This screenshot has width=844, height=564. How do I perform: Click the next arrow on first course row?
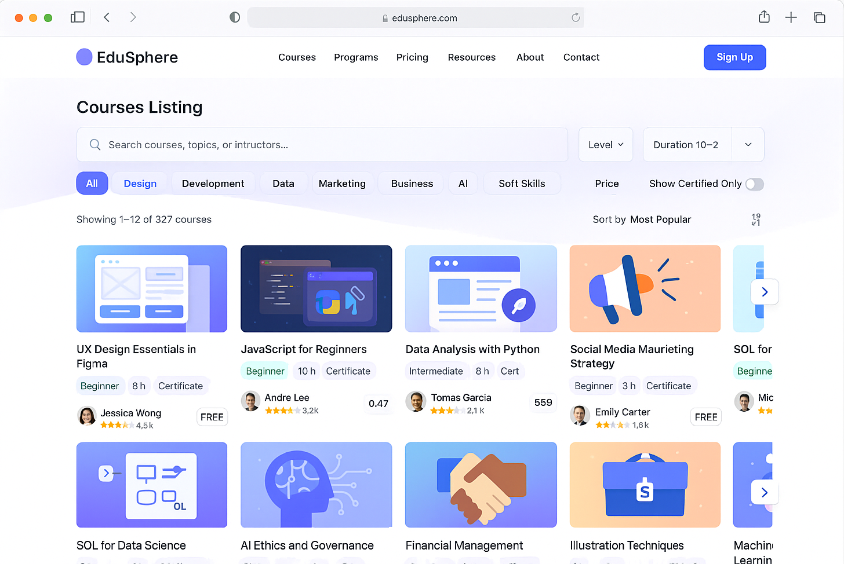click(x=764, y=292)
